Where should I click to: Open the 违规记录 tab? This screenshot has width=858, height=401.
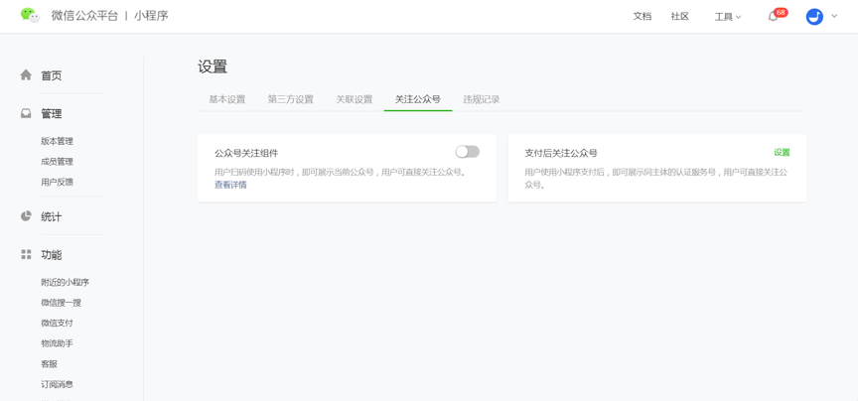[482, 99]
